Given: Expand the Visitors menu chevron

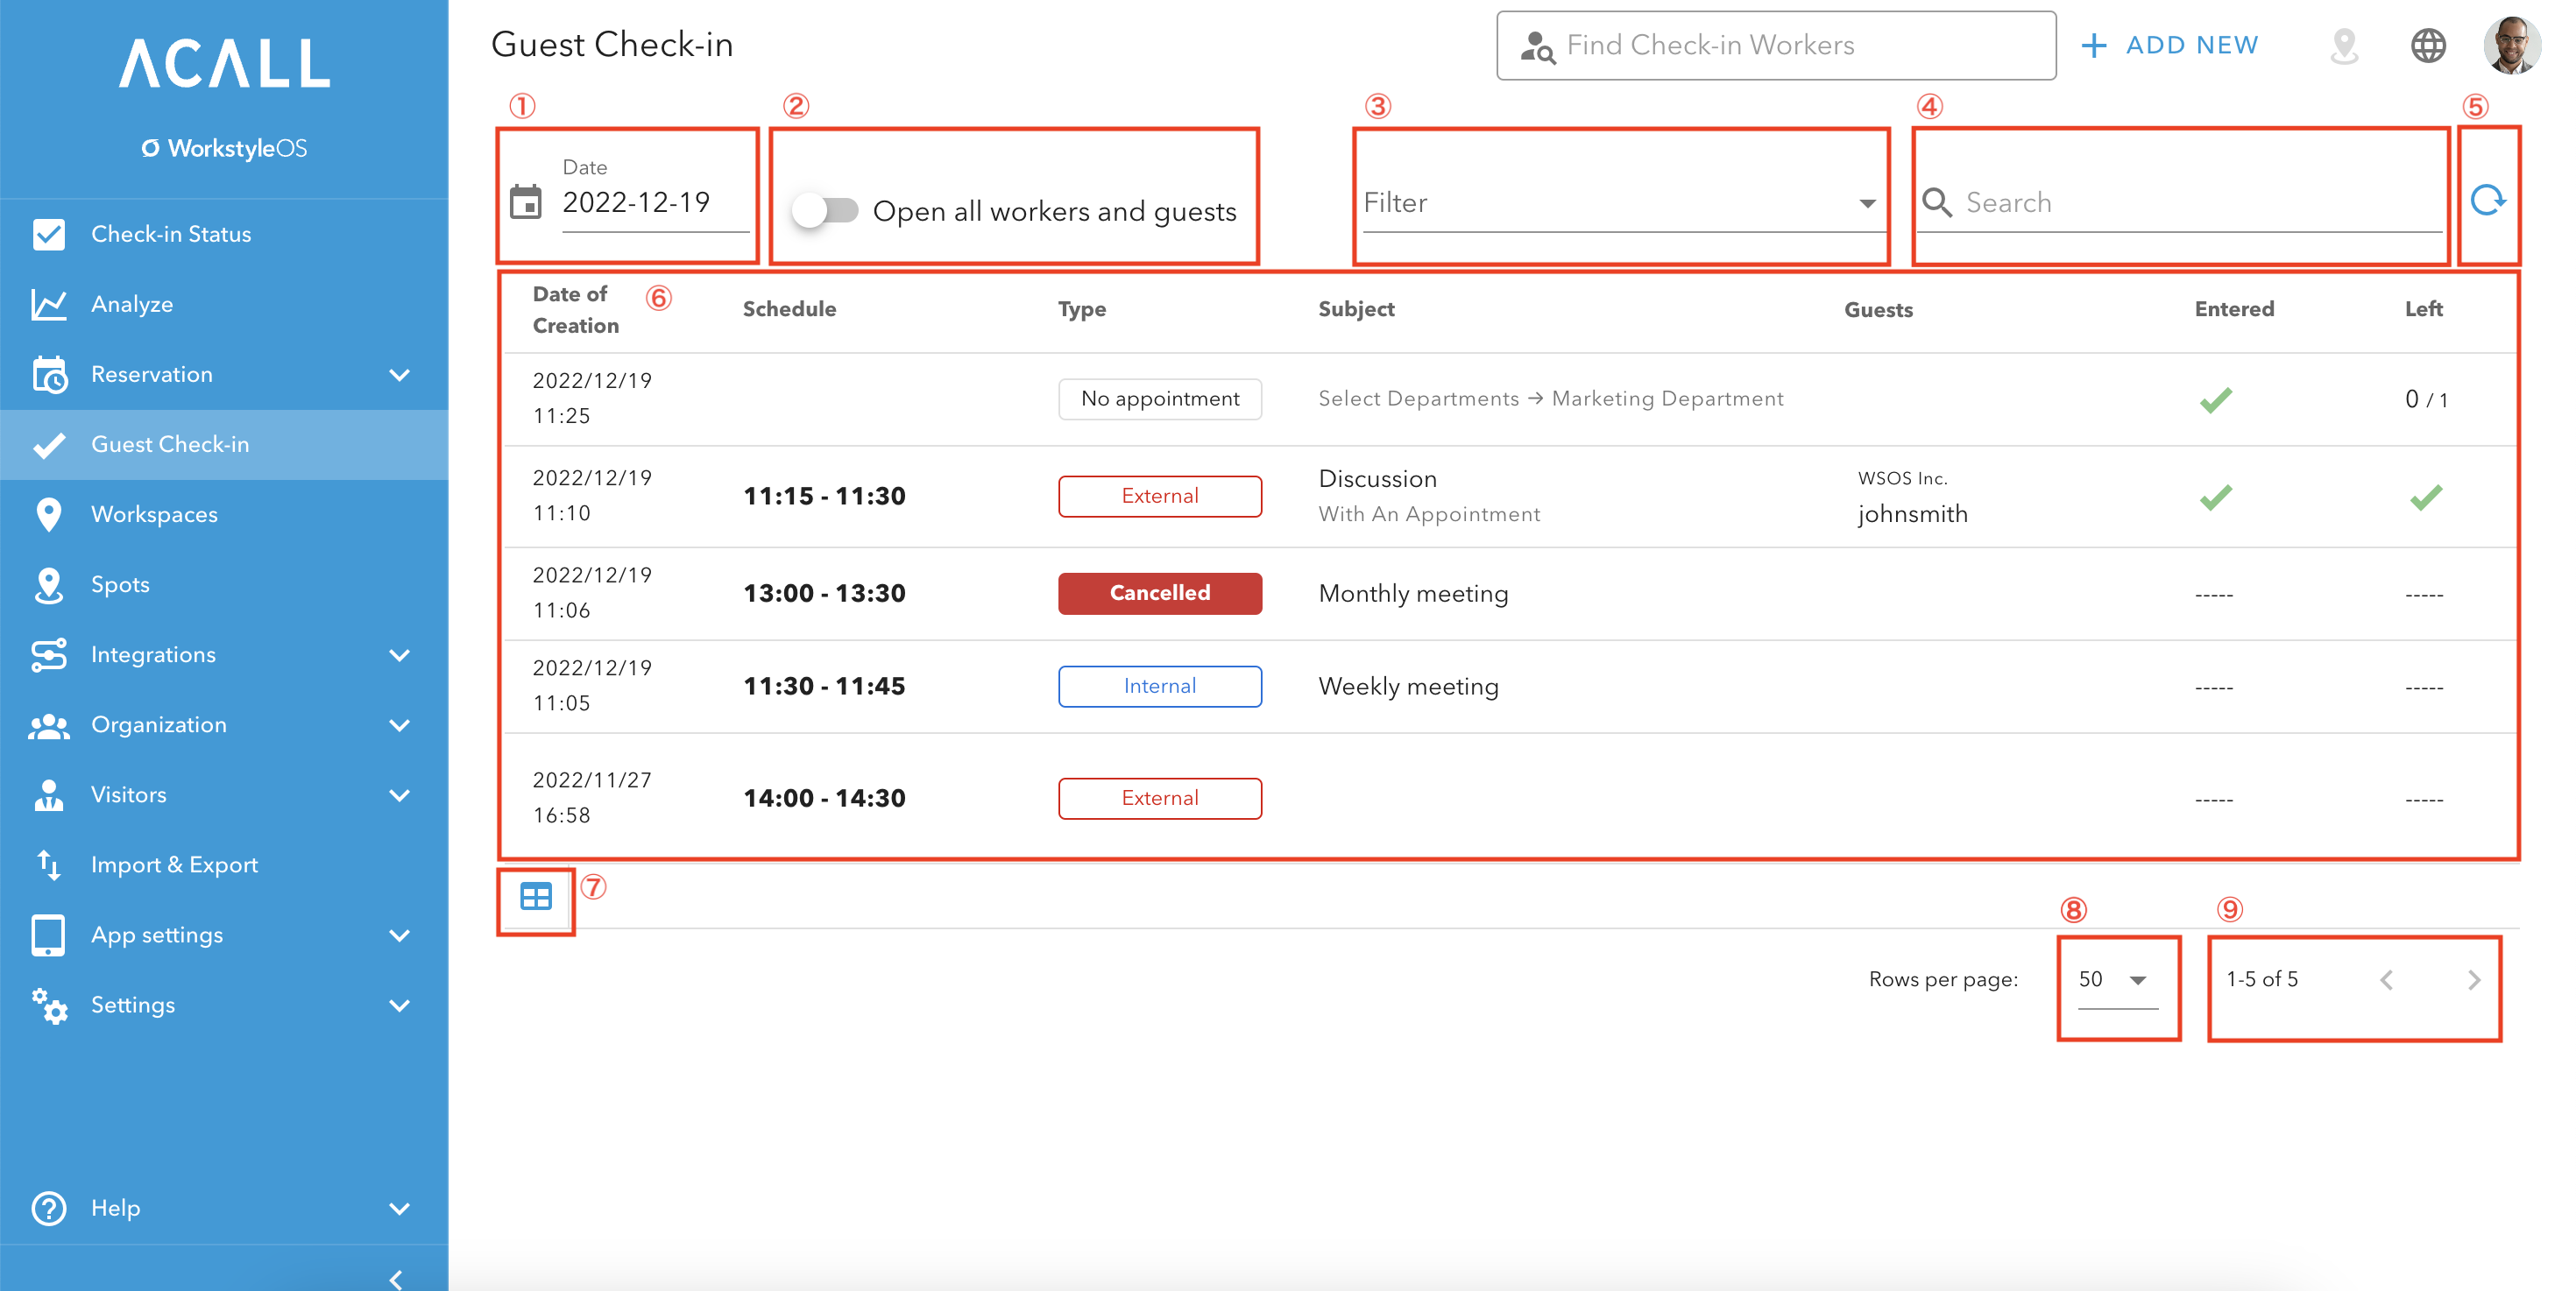Looking at the screenshot, I should 399,794.
